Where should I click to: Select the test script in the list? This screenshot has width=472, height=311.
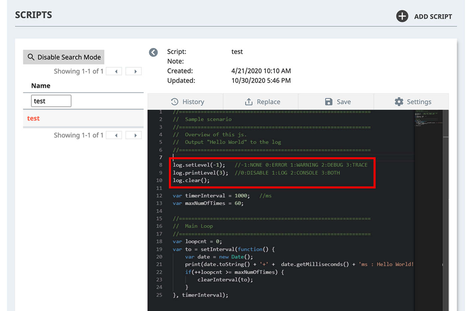point(83,118)
